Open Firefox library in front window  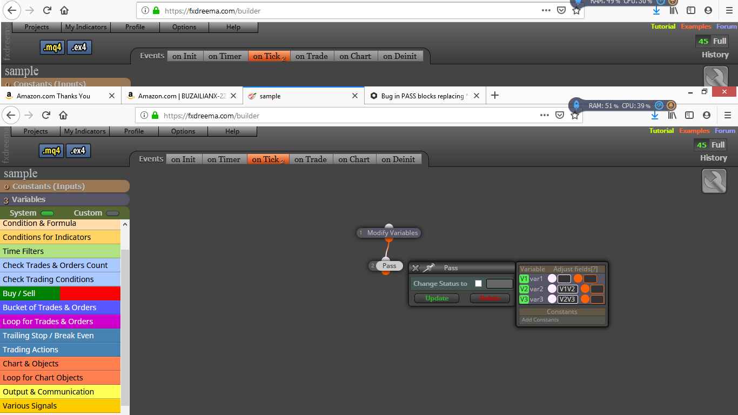[x=672, y=115]
